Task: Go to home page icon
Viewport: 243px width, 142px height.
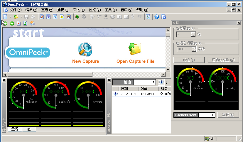Action: tap(32, 23)
